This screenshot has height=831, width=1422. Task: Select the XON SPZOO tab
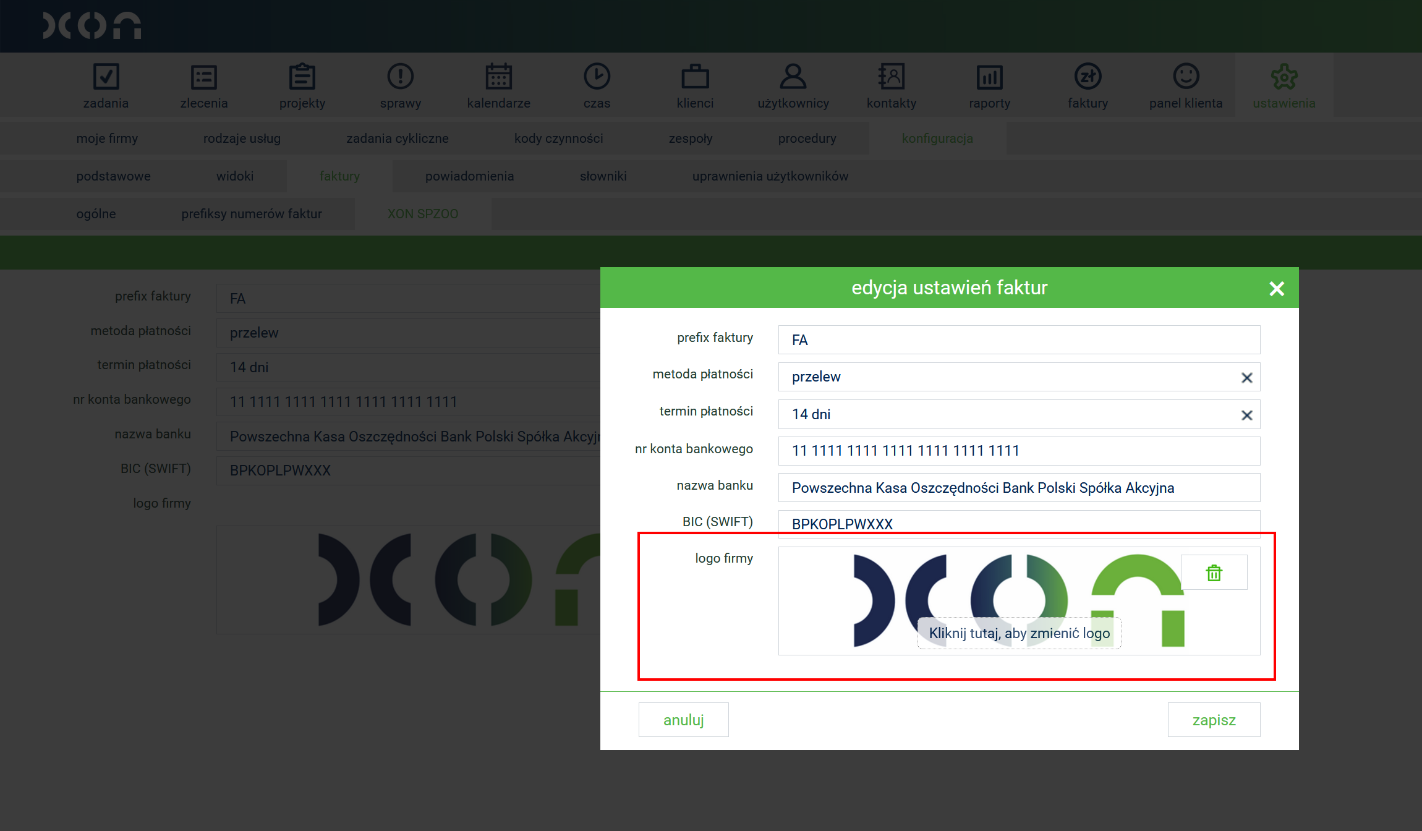(x=423, y=214)
